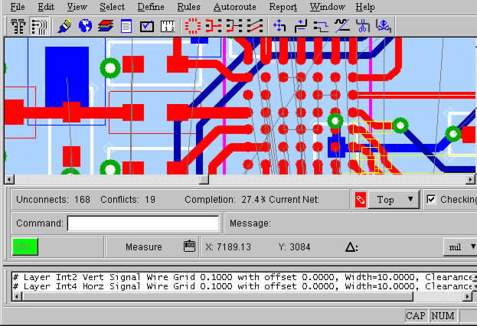Open the stacked layers toolbar icon

point(106,25)
